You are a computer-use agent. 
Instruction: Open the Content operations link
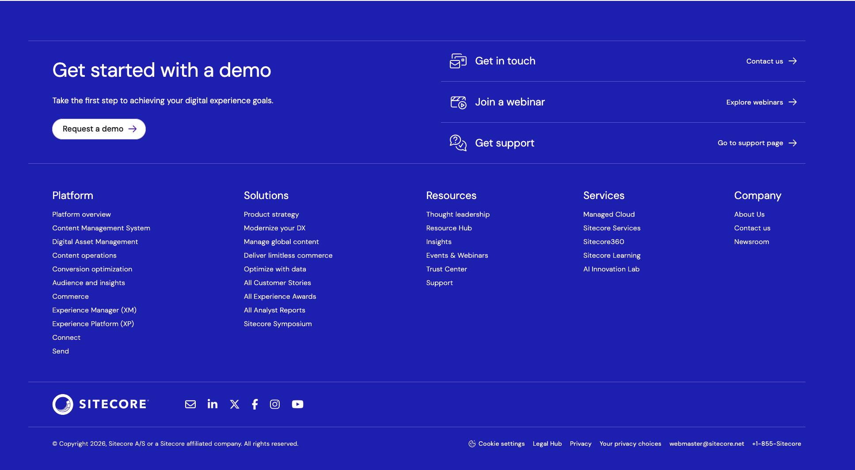(x=84, y=256)
